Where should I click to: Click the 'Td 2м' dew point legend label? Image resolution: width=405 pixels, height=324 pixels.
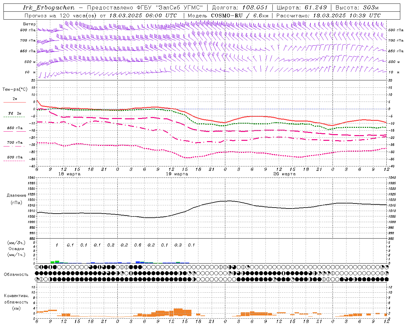15,113
